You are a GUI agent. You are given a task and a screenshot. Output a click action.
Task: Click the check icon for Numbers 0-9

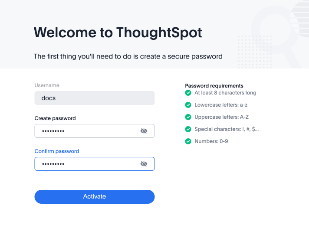tap(188, 141)
